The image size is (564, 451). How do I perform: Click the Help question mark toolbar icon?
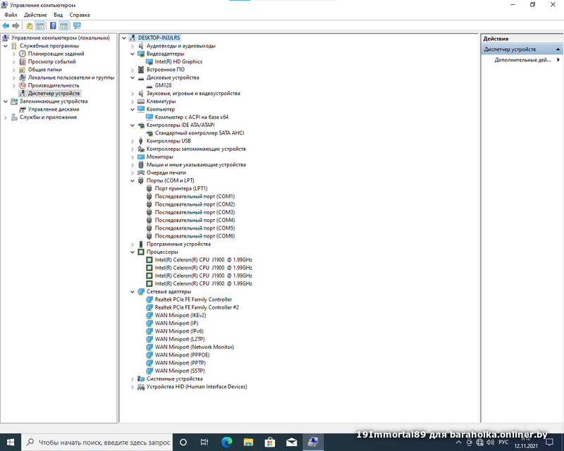(54, 25)
